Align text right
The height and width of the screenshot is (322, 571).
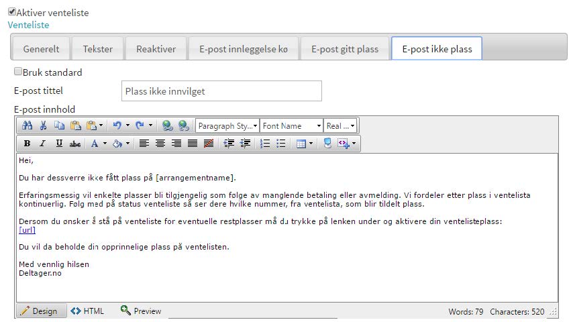point(176,144)
